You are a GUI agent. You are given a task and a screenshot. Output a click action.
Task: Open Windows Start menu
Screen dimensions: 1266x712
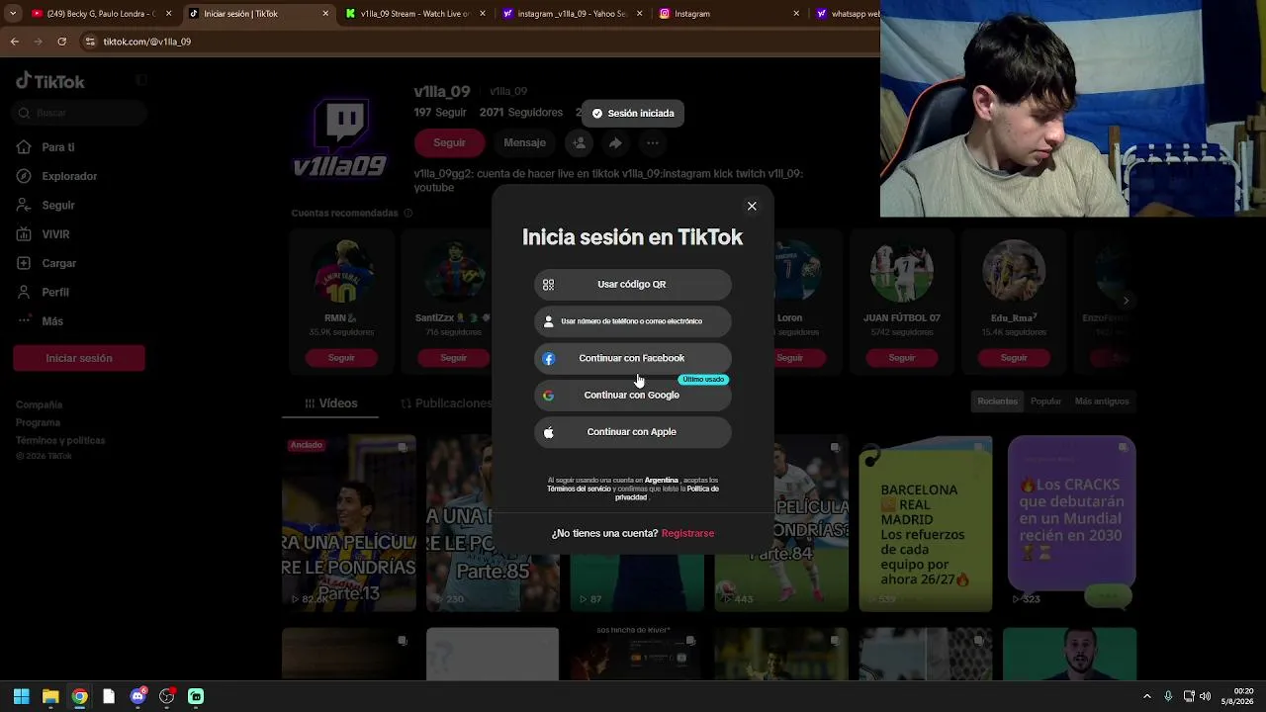tap(21, 696)
